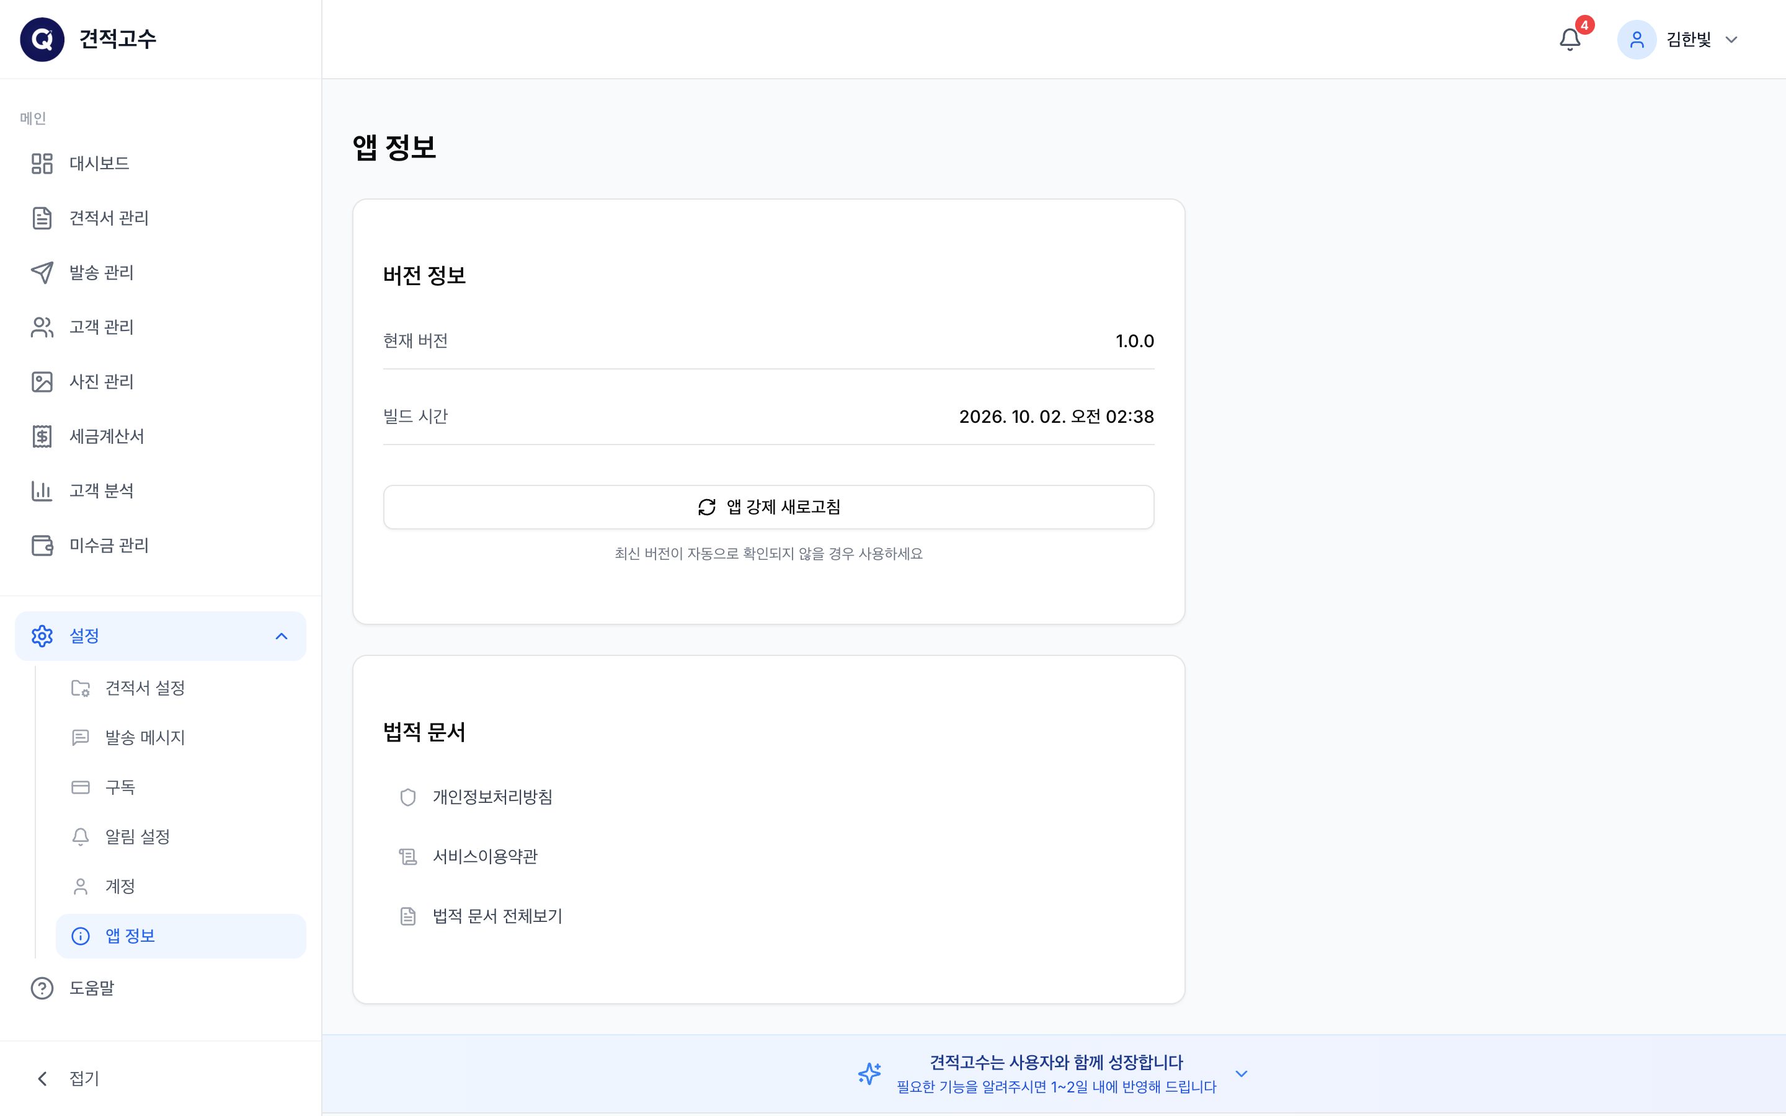The width and height of the screenshot is (1786, 1116).
Task: Click the 사진 관리 image icon
Action: (x=42, y=381)
